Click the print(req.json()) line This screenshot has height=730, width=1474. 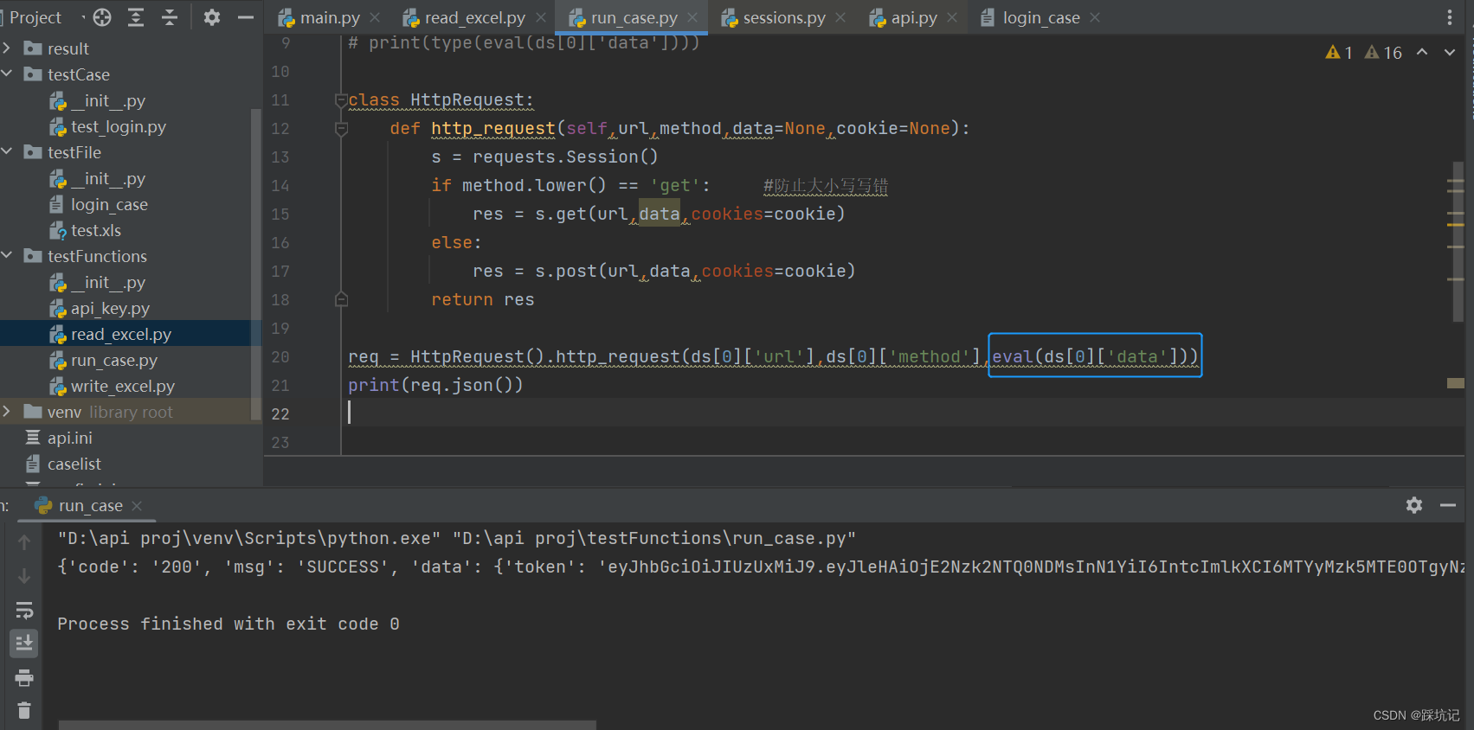pos(435,385)
